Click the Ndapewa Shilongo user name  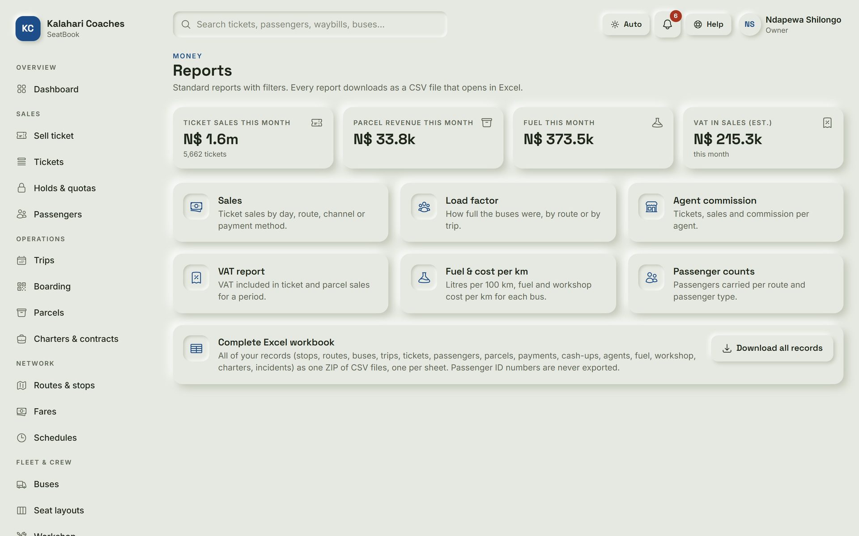pos(803,20)
